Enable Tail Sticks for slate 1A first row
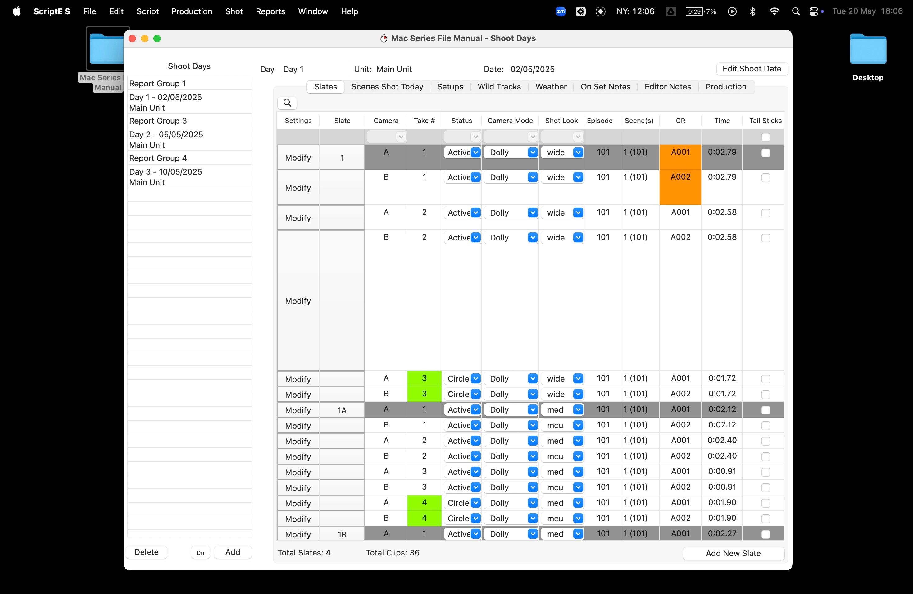Screen dimensions: 913x594 pos(765,410)
